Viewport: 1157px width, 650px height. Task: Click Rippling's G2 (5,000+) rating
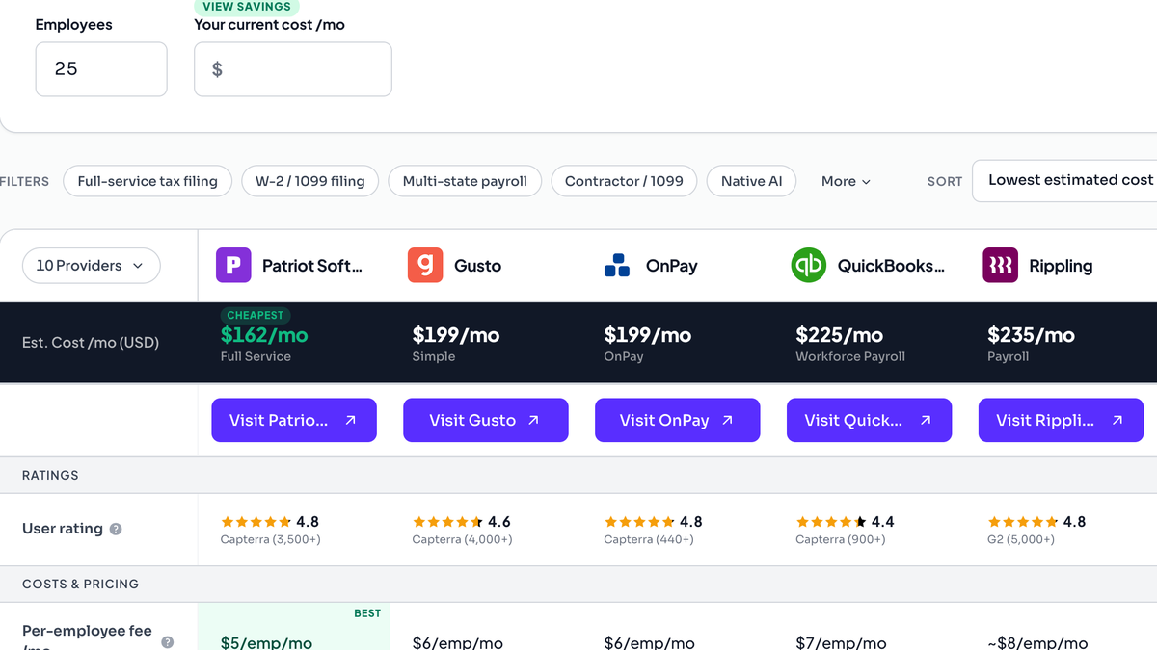tap(1021, 539)
